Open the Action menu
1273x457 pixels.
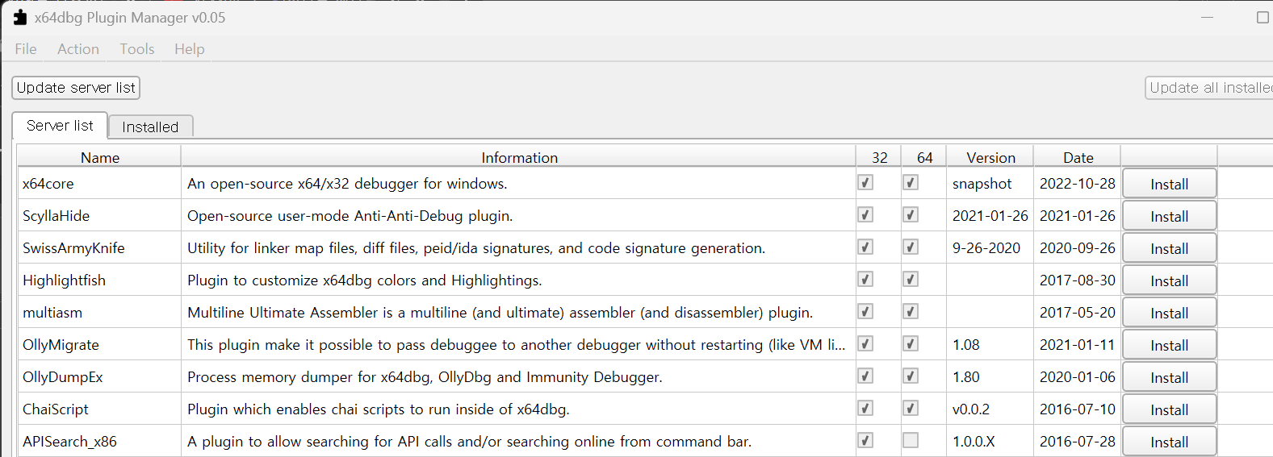78,49
